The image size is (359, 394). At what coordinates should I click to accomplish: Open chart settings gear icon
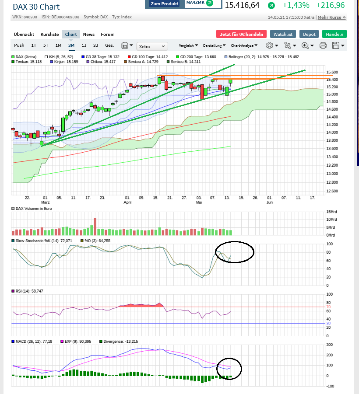click(270, 45)
